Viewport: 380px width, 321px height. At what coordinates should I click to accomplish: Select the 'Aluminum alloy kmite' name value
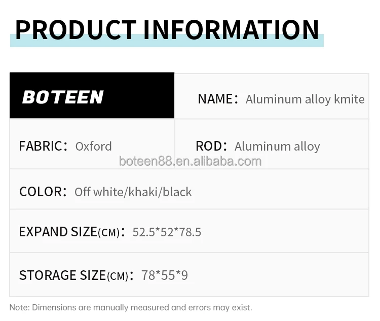[305, 99]
